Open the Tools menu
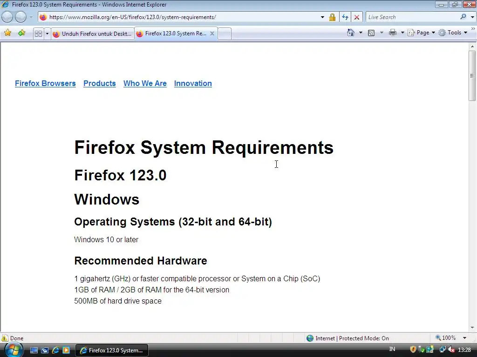477x357 pixels. pyautogui.click(x=453, y=33)
